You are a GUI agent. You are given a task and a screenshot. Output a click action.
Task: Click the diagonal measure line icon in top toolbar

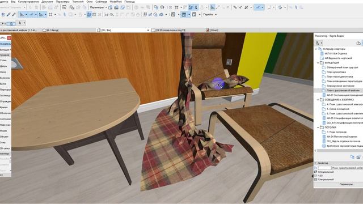click(x=235, y=7)
